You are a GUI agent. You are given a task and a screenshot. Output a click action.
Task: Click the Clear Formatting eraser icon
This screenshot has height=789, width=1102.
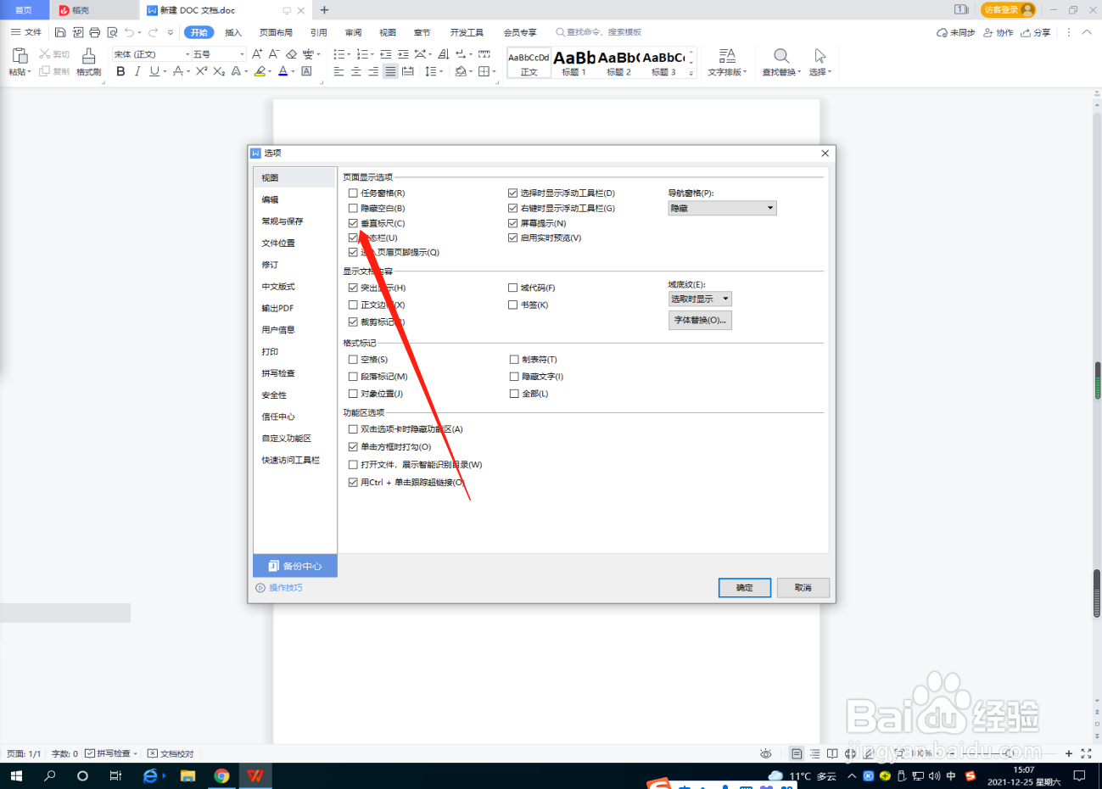pos(291,53)
